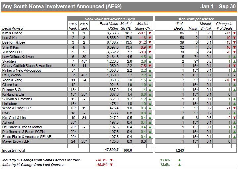This screenshot has height=169, width=238.
Task: Click the 'Industry Total' label
Action: click(14, 150)
